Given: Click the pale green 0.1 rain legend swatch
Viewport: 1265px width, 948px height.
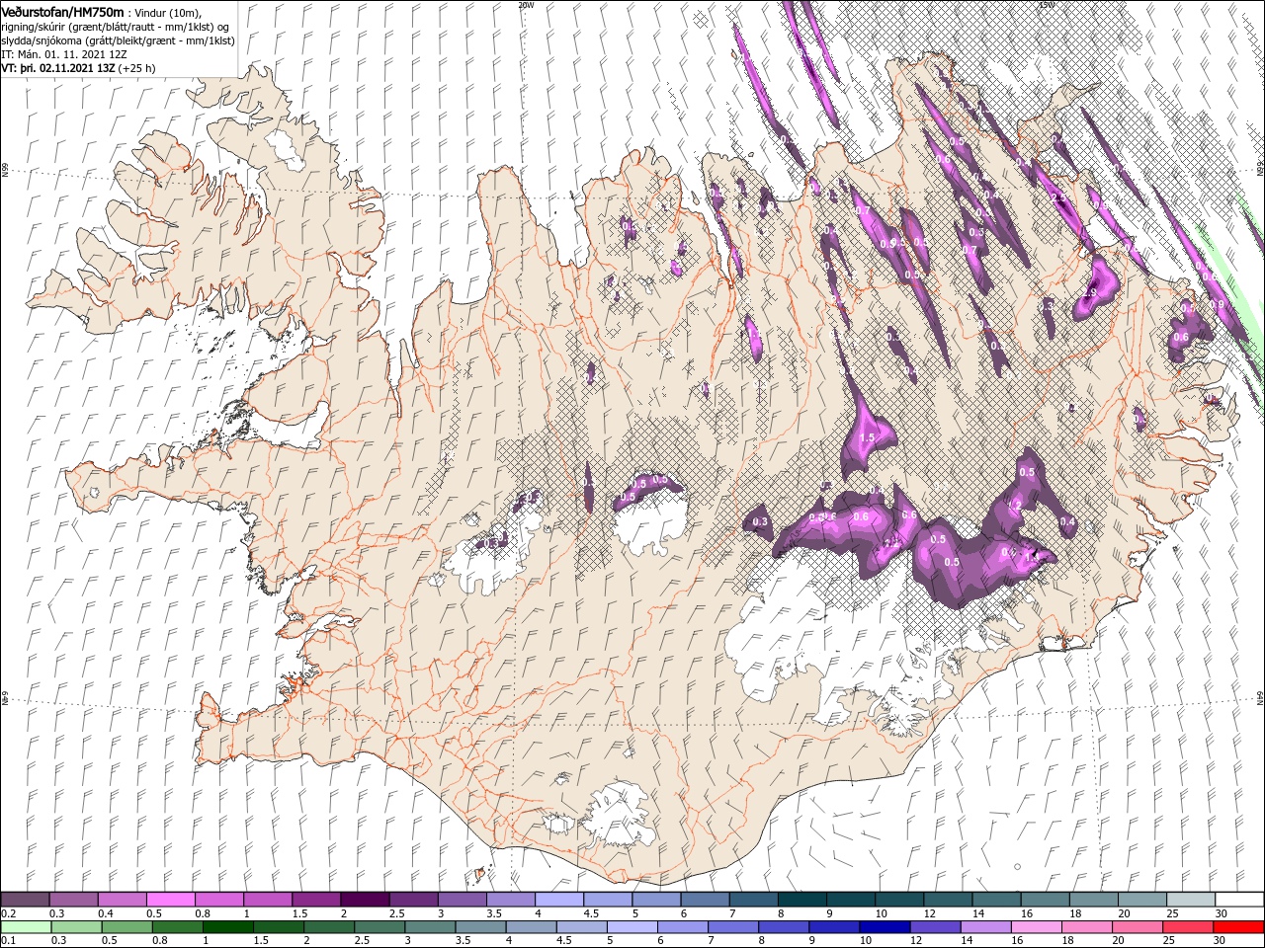Looking at the screenshot, I should (25, 927).
